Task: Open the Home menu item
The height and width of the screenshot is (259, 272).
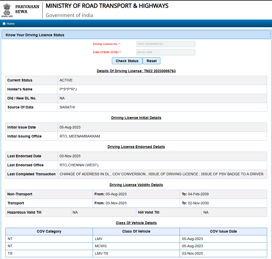Action: point(11,24)
